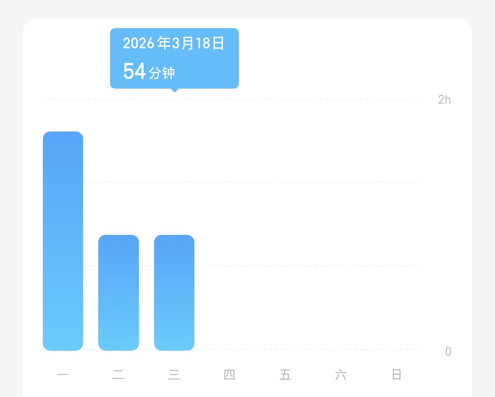This screenshot has width=495, height=397.
Task: Tap the 二 day label
Action: (118, 374)
